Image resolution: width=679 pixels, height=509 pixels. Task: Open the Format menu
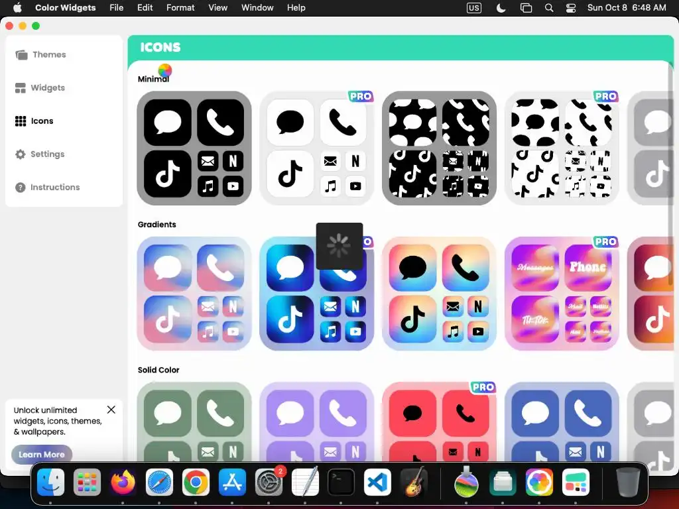point(180,8)
